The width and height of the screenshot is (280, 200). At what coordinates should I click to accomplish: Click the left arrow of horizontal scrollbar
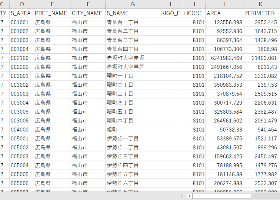click(189, 196)
